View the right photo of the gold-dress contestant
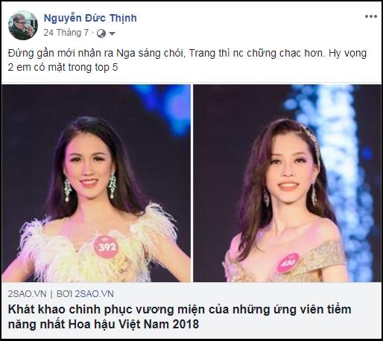The height and width of the screenshot is (341, 383). 288,183
